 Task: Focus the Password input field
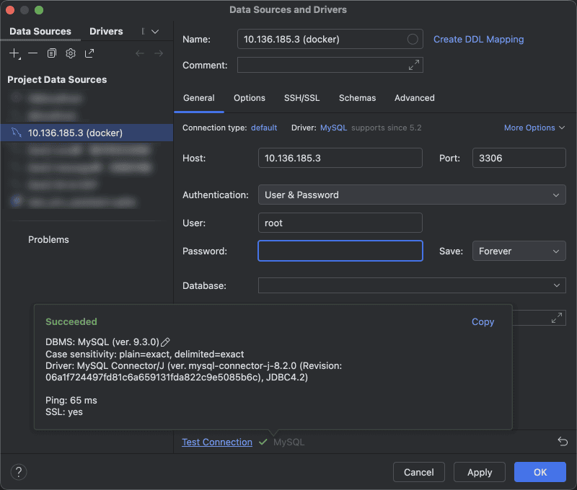pyautogui.click(x=340, y=251)
